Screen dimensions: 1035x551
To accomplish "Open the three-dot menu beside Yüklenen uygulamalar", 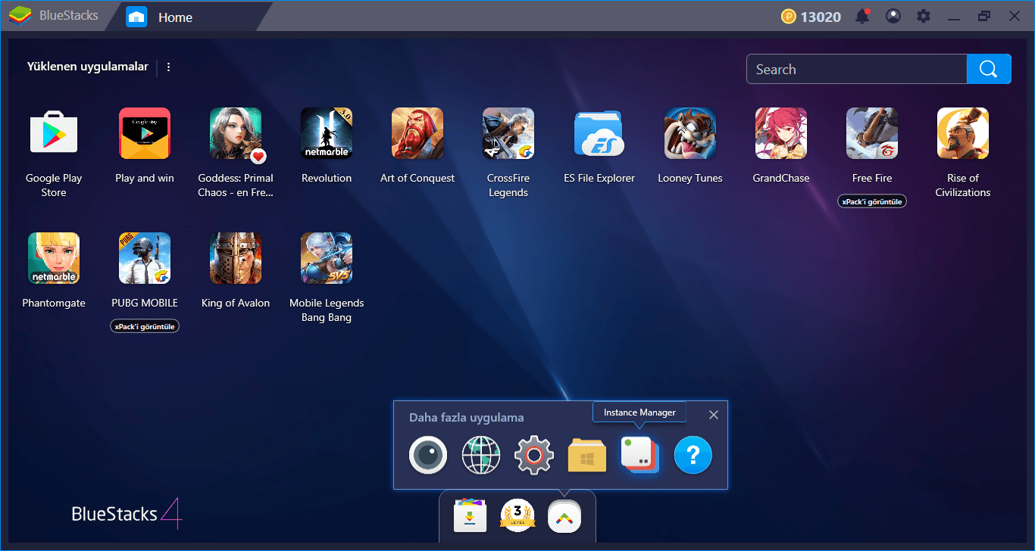I will pos(168,67).
